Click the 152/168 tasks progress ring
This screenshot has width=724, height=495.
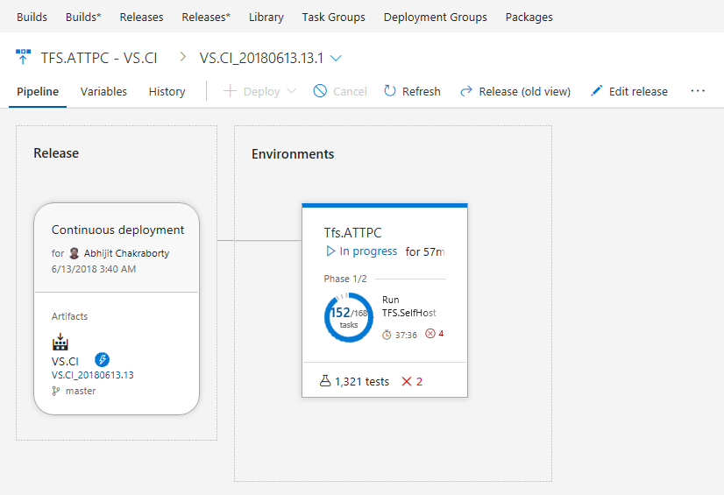coord(349,317)
